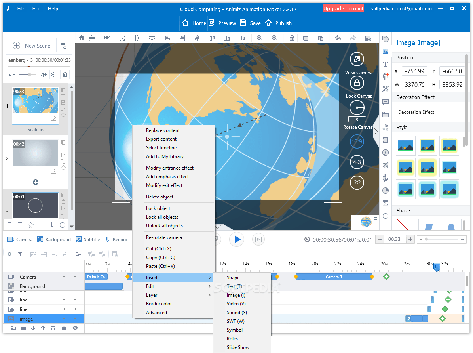Open the video filmstrip tool in sidebar
Screen dimensions: 473x353
(x=386, y=140)
